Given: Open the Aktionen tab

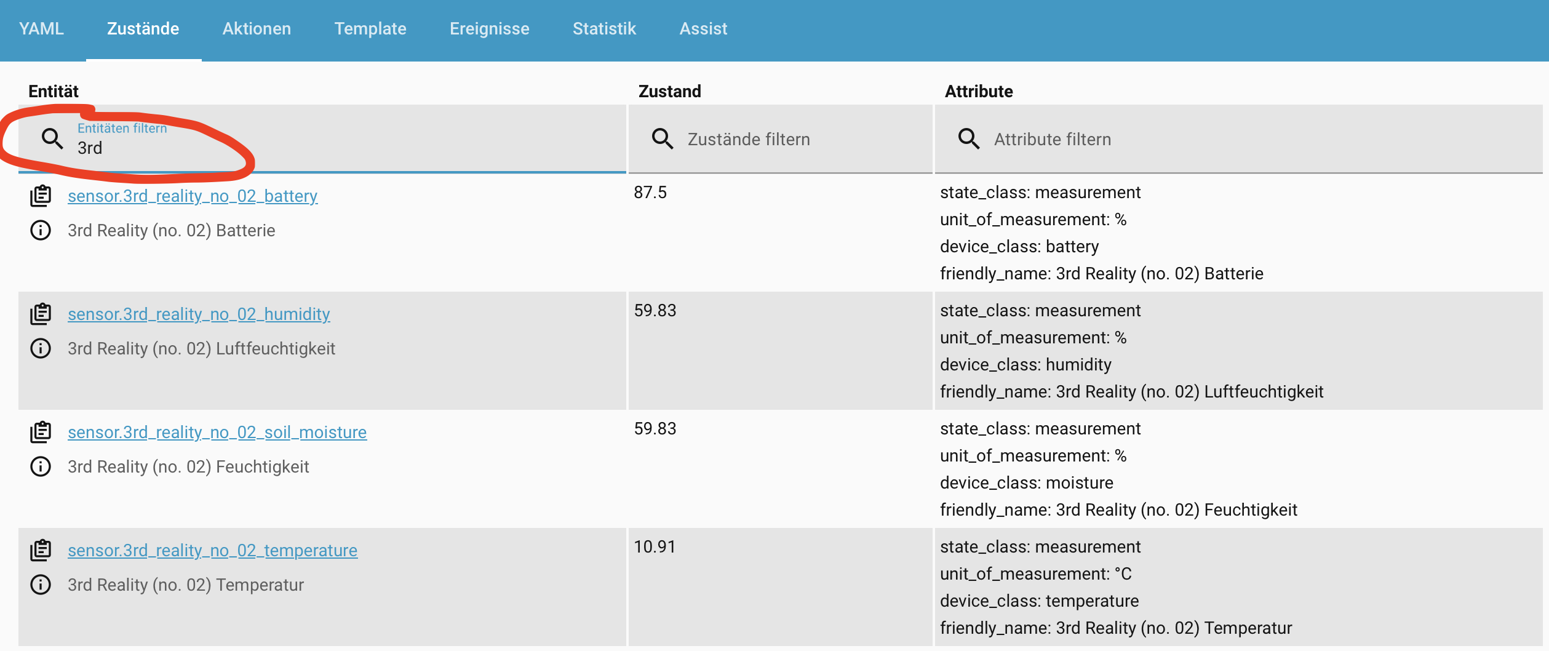Looking at the screenshot, I should pos(257,29).
